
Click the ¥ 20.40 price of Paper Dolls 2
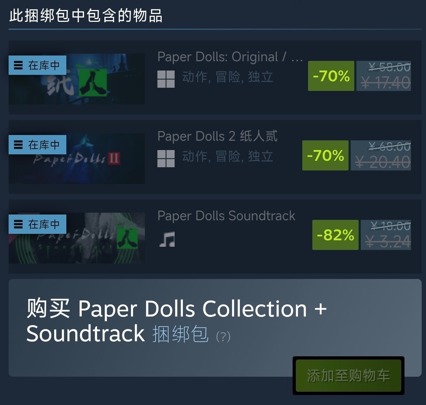click(x=383, y=162)
